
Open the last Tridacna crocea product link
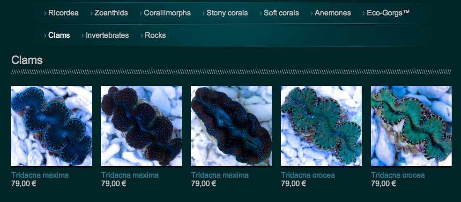coord(398,175)
